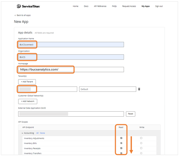180x157 pixels.
Task: Open the My Apps menu item
Action: point(145,6)
